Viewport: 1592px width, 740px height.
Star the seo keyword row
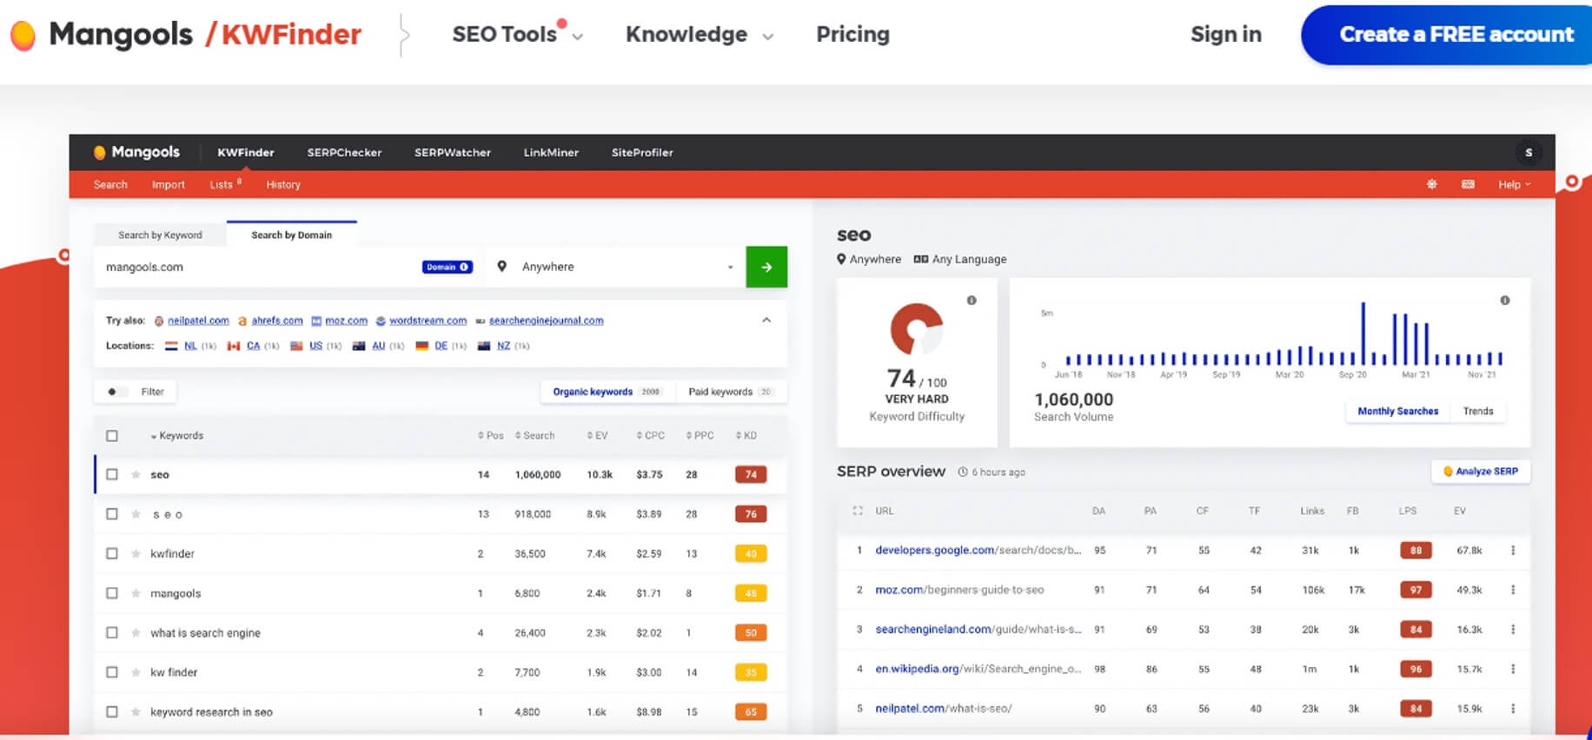click(136, 474)
